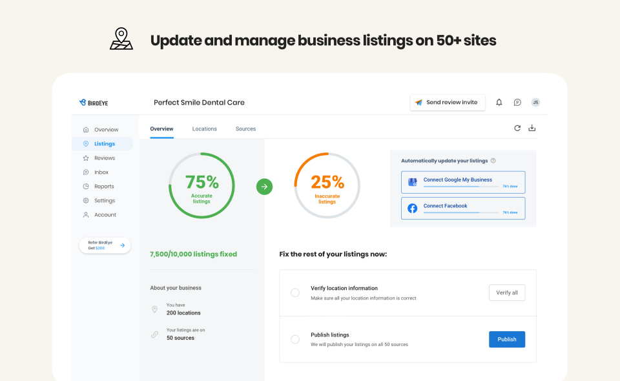The height and width of the screenshot is (381, 620).
Task: Click the help icon beside Automatically update
Action: pos(493,161)
